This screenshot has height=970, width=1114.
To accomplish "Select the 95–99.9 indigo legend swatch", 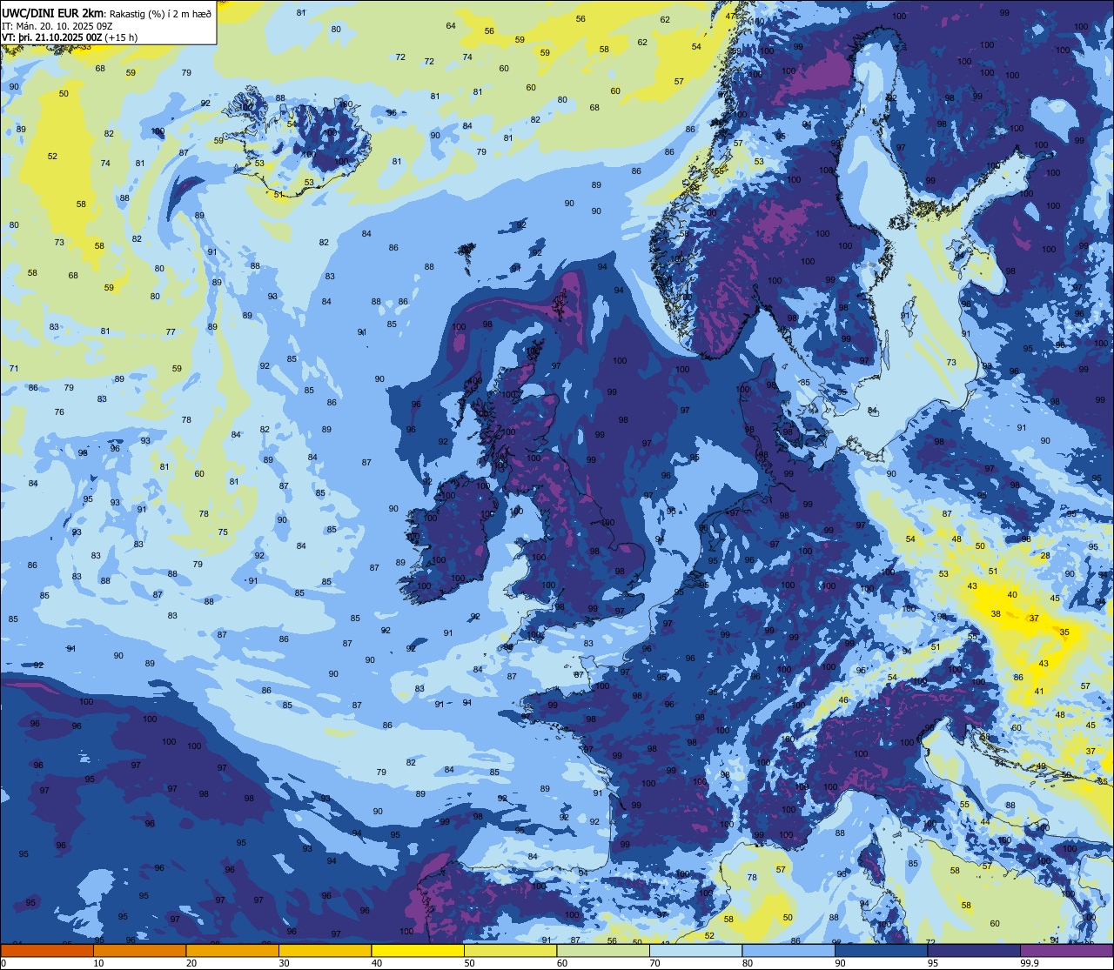I will point(974,950).
